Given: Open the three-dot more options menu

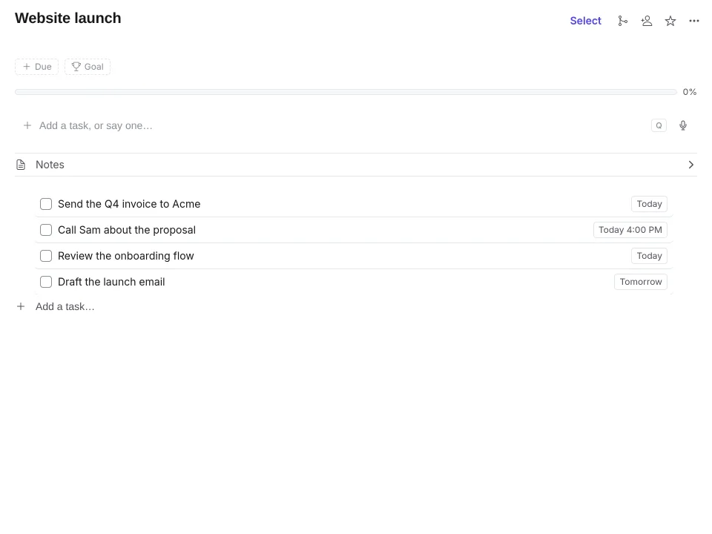Looking at the screenshot, I should 694,21.
